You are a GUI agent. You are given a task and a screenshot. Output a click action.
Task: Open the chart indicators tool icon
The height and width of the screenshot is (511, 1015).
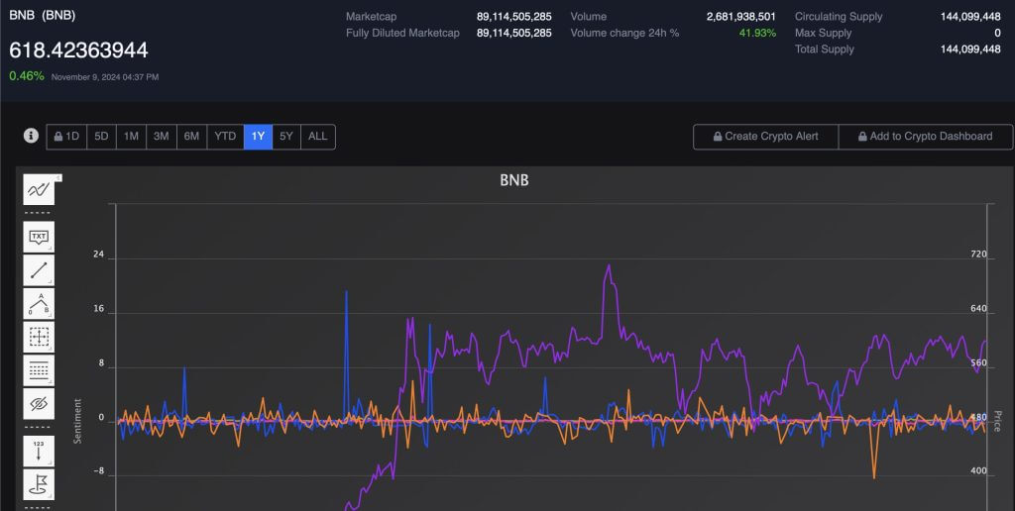39,189
